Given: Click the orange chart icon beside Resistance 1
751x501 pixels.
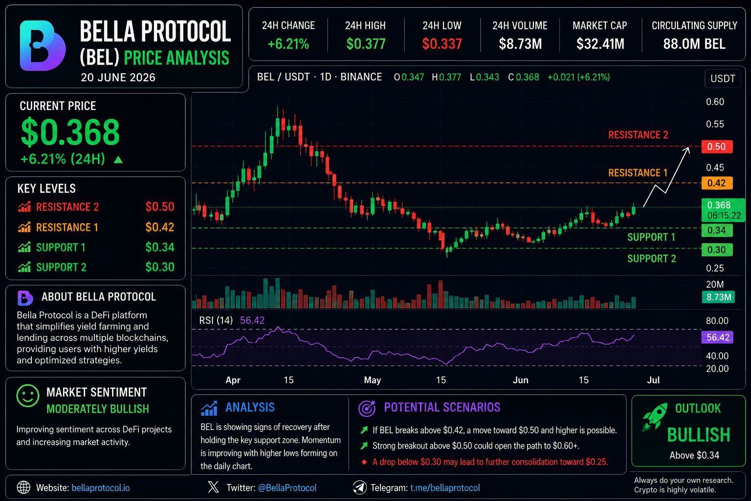Looking at the screenshot, I should tap(24, 228).
